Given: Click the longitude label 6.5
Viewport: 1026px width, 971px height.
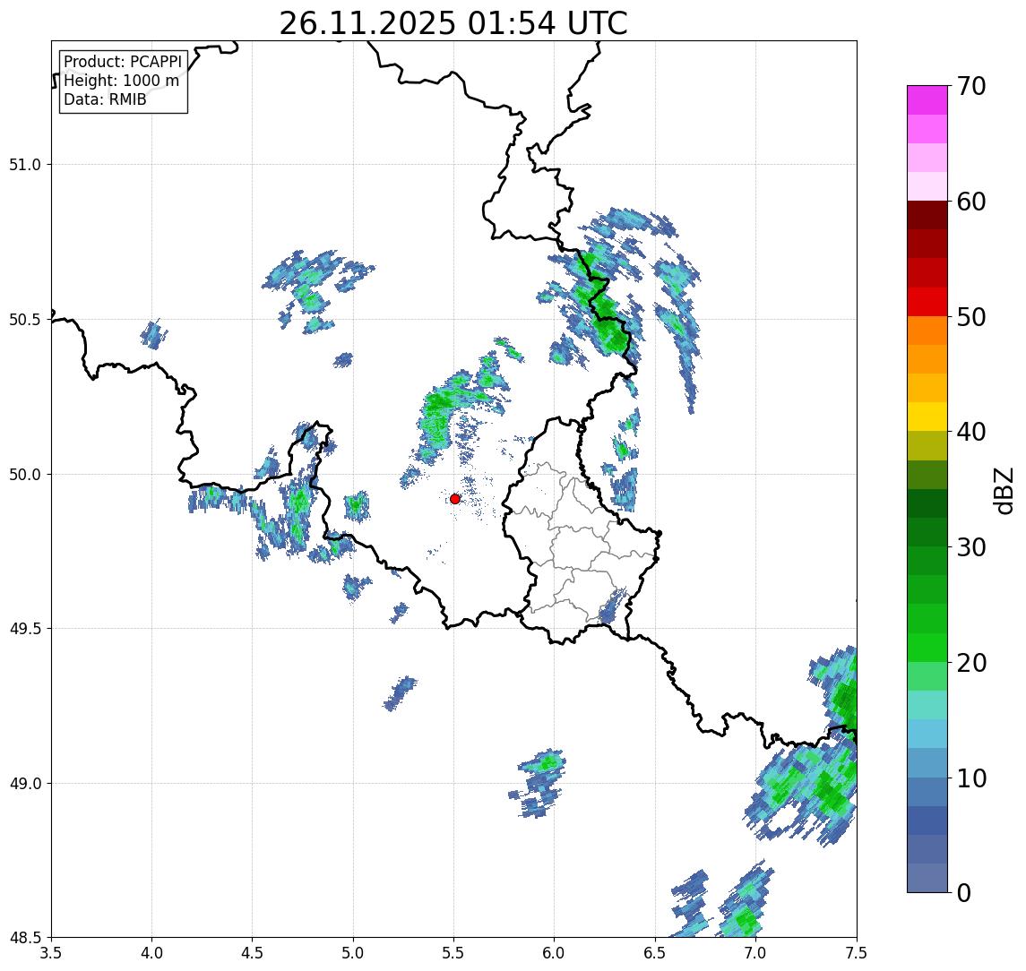Looking at the screenshot, I should coord(655,952).
